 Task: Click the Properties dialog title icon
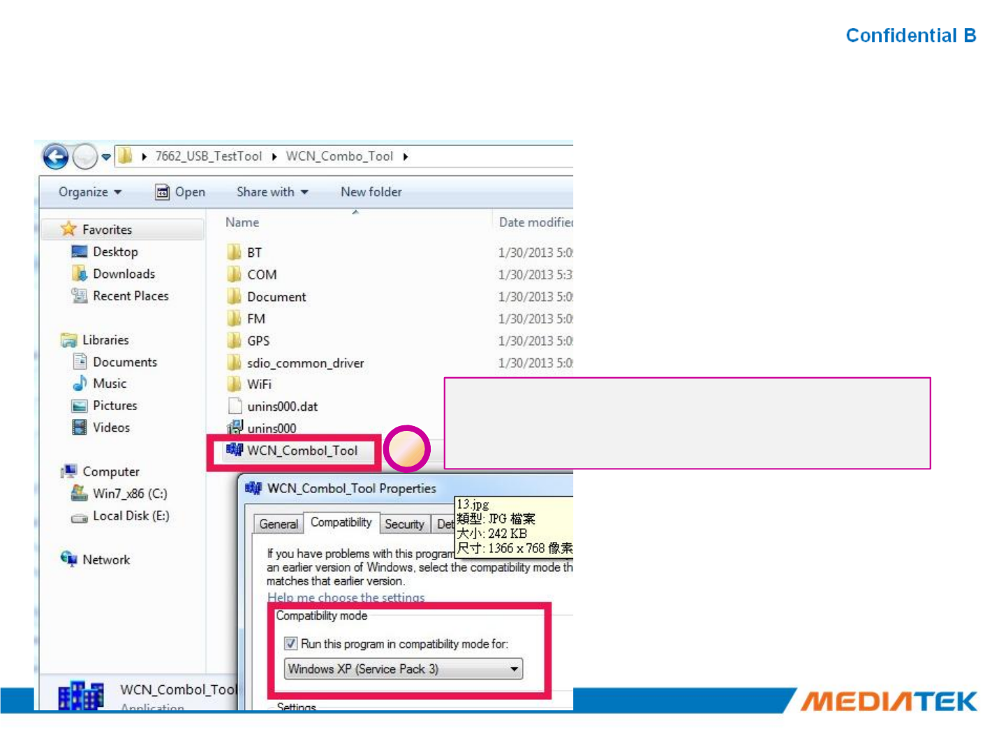coord(253,488)
